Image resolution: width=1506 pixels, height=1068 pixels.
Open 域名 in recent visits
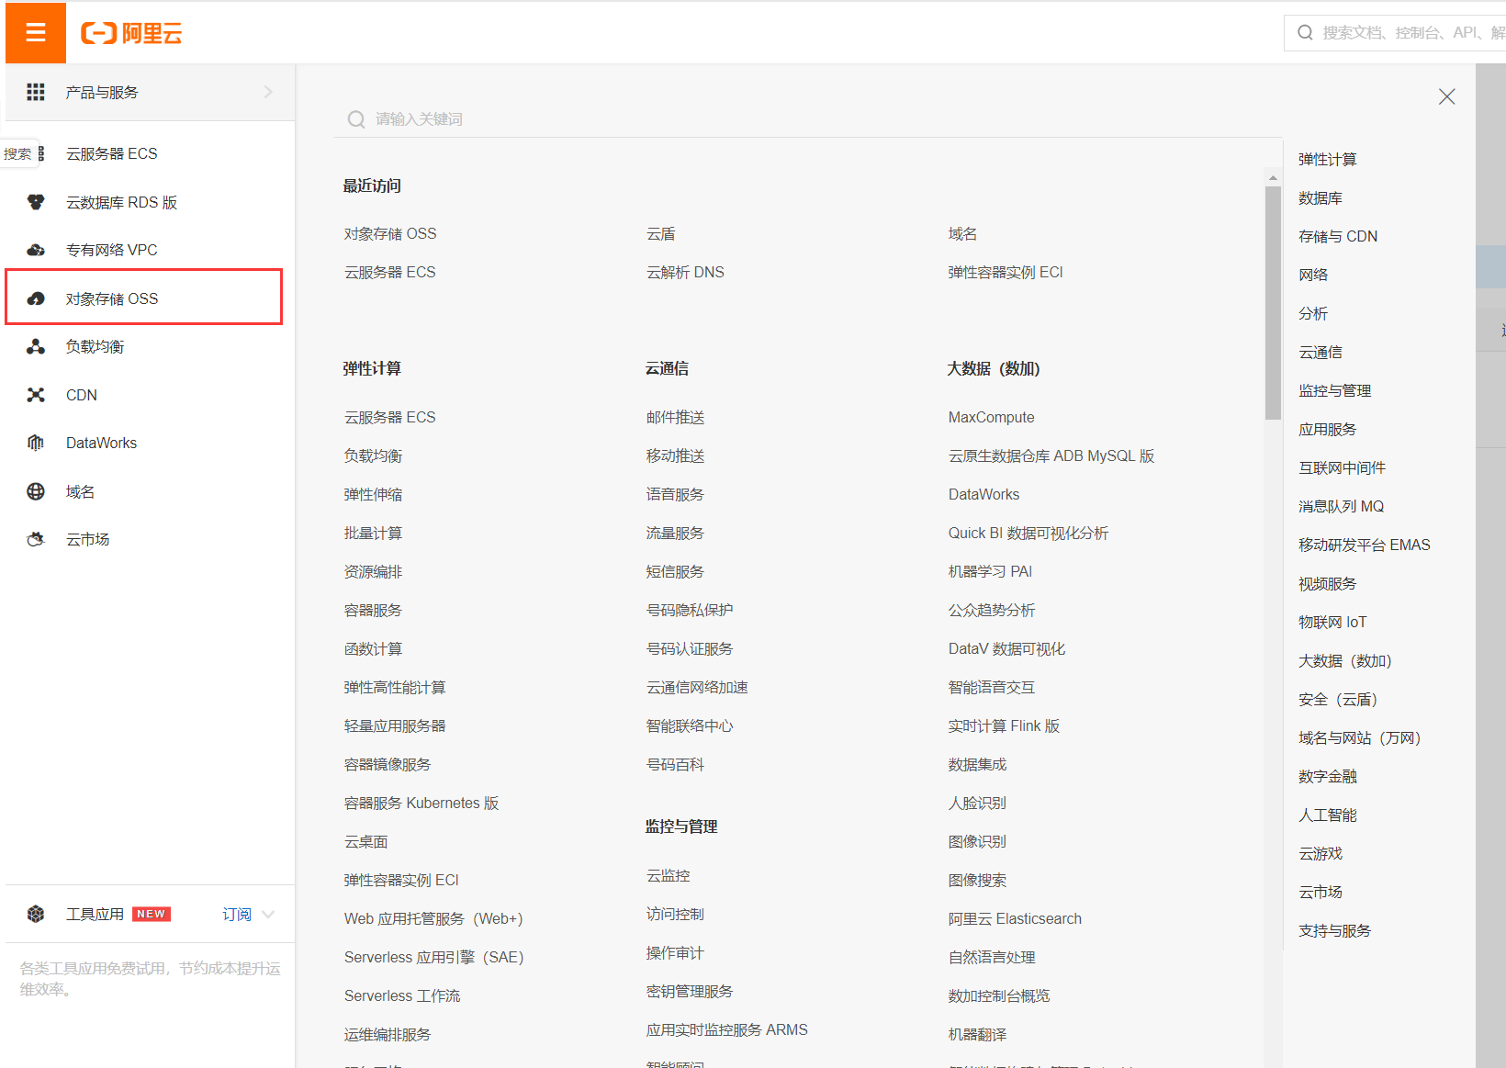click(962, 233)
